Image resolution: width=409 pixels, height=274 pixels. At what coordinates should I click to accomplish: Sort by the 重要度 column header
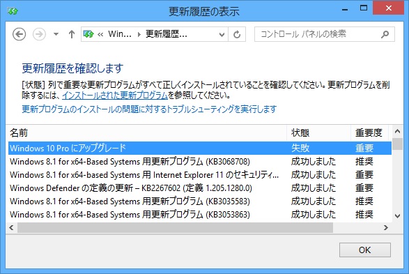tap(369, 133)
